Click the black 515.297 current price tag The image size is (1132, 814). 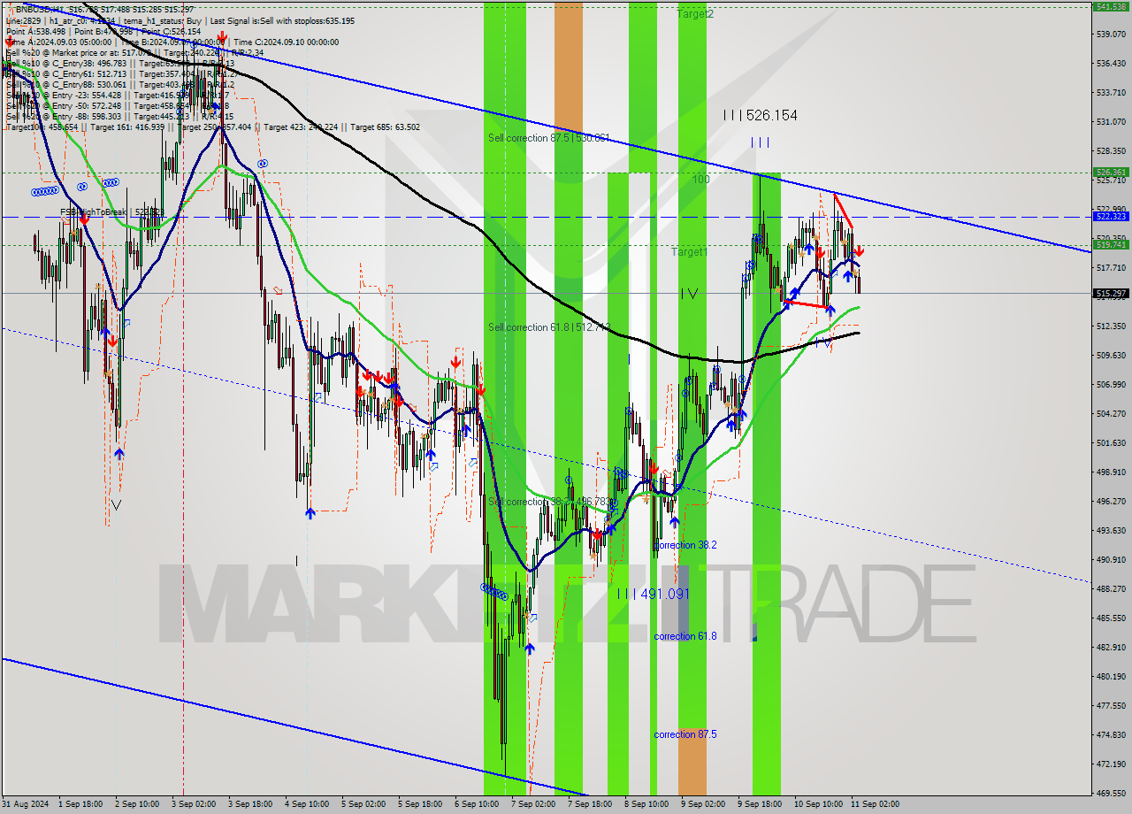point(1111,293)
